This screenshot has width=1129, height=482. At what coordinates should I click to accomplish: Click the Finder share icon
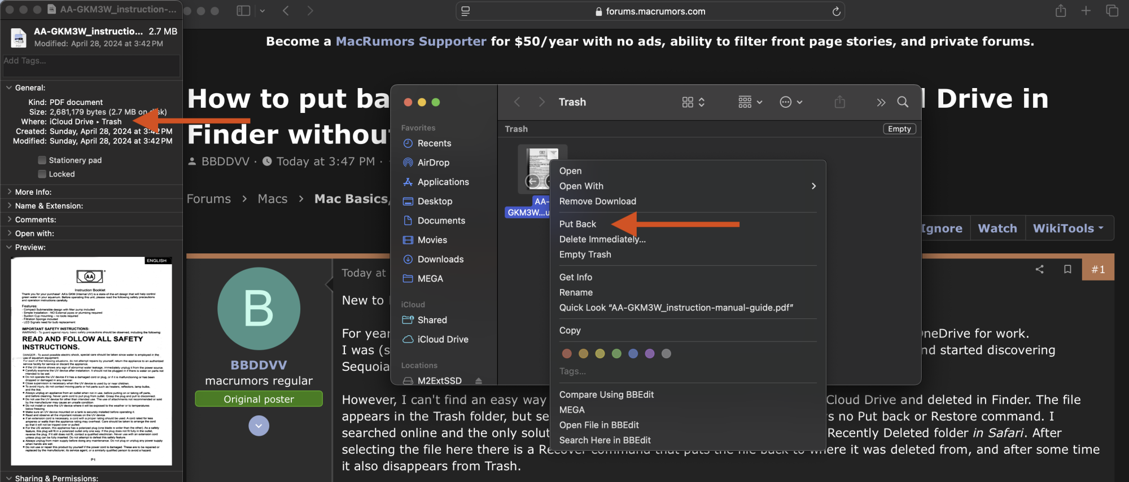[x=840, y=102]
